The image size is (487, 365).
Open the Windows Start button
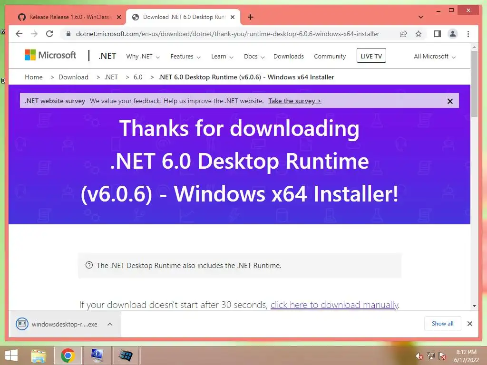click(11, 355)
